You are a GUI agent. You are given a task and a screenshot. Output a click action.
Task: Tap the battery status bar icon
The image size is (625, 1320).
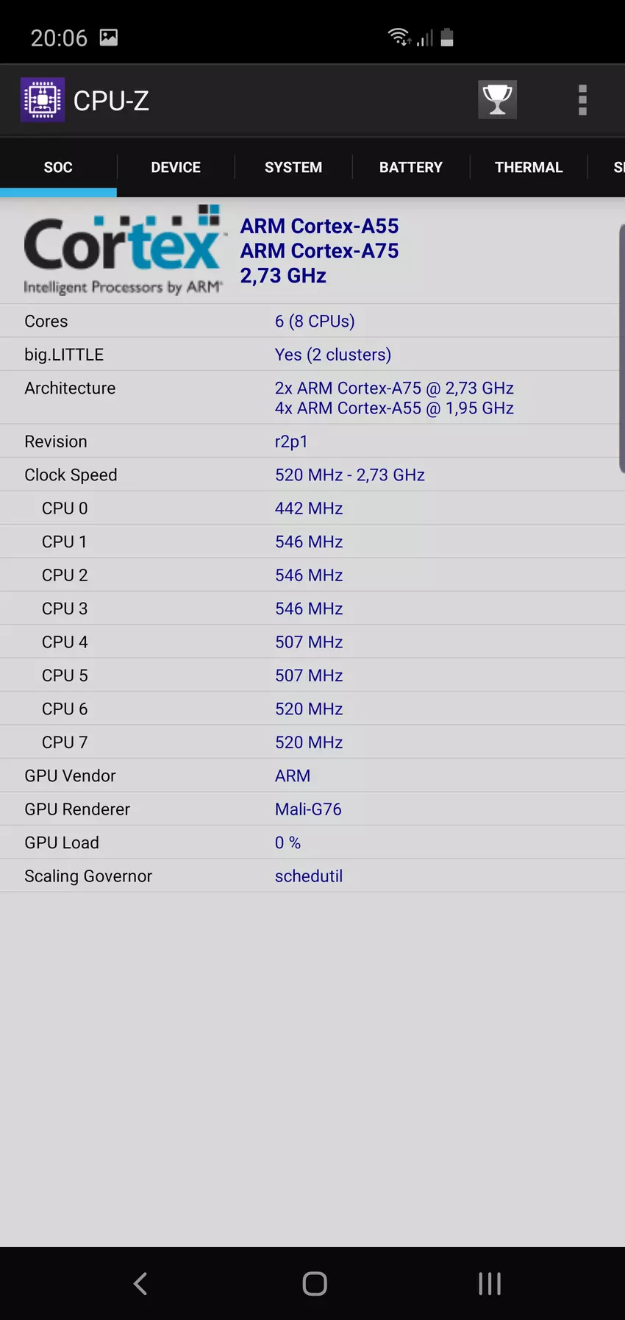pyautogui.click(x=447, y=38)
